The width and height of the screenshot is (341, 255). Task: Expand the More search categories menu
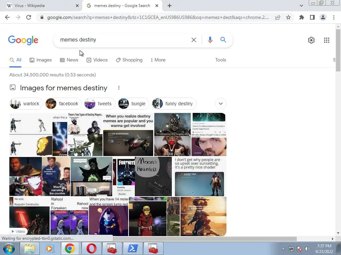tap(158, 60)
